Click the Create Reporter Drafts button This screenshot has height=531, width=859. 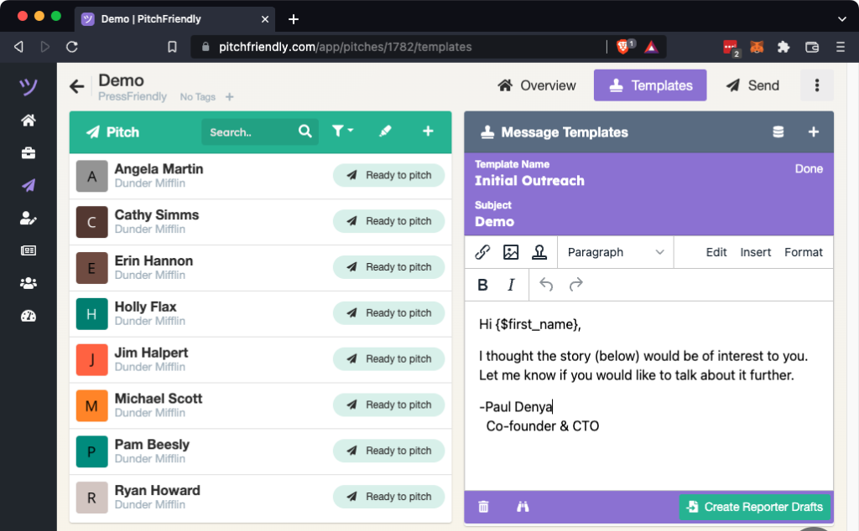754,507
